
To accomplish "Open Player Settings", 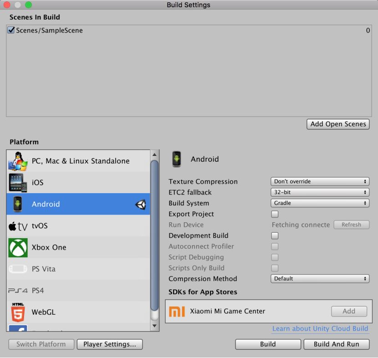I will [x=109, y=344].
